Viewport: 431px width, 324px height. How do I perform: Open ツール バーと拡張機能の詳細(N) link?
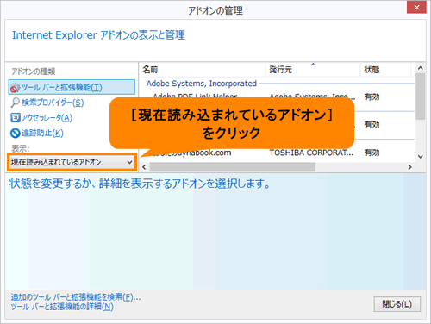click(x=62, y=307)
